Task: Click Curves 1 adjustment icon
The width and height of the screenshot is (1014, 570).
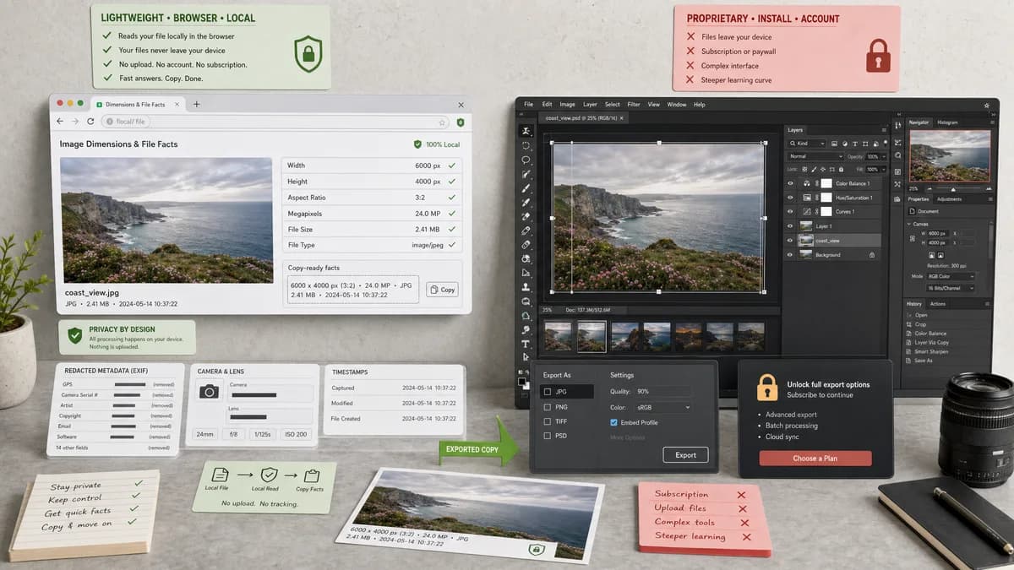Action: coord(806,212)
